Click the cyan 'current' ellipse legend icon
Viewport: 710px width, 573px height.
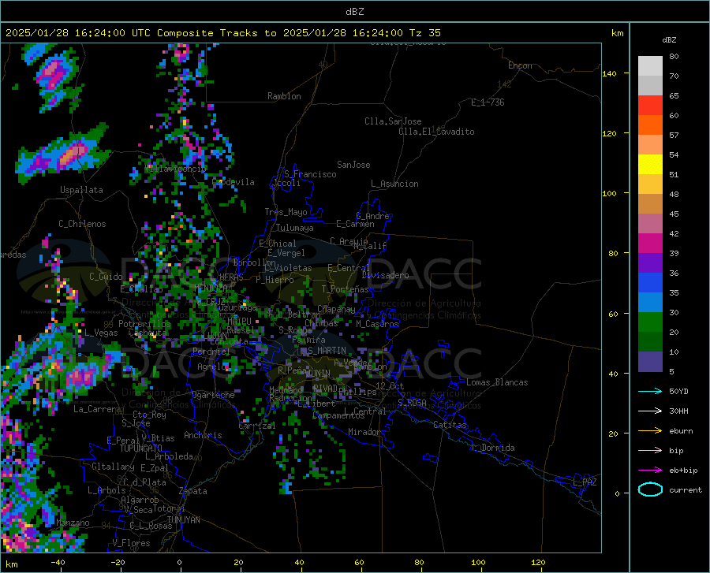pyautogui.click(x=650, y=489)
